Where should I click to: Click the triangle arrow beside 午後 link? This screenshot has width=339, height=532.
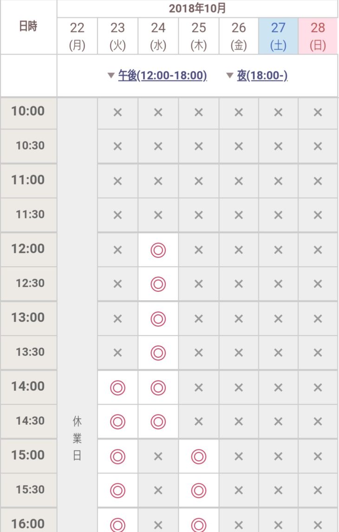point(111,75)
